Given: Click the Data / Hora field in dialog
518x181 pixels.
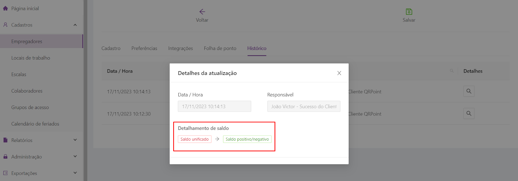Looking at the screenshot, I should [x=214, y=106].
